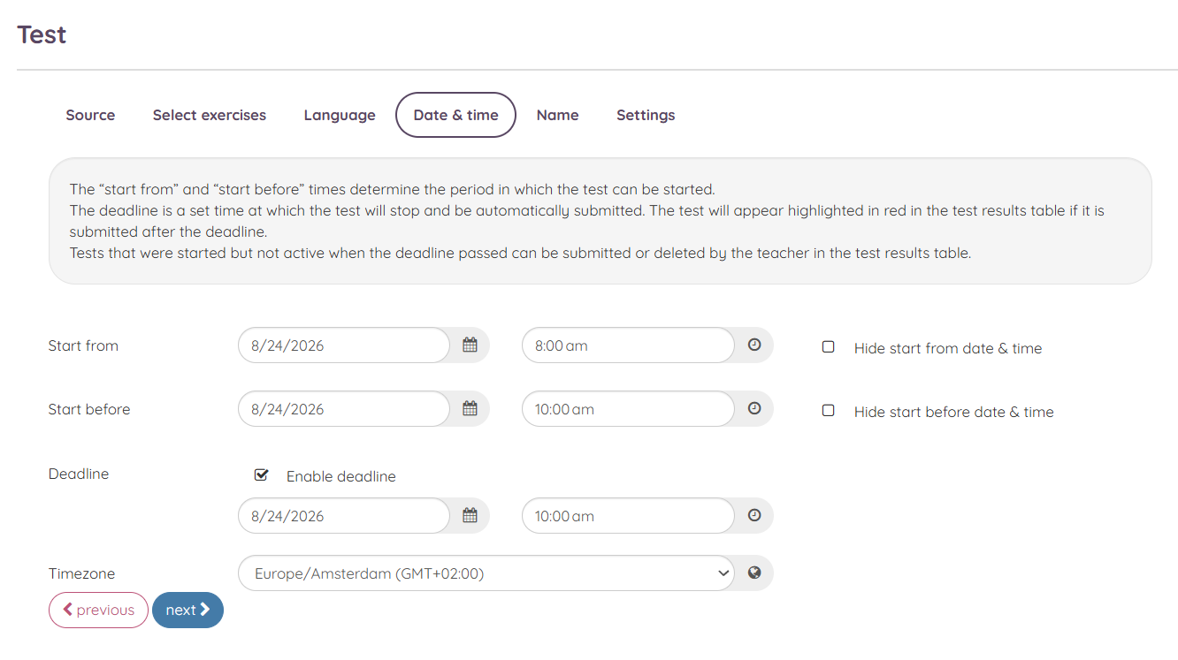Screen dimensions: 1178x660
Task: Focus the Deadline date field
Action: tap(344, 516)
